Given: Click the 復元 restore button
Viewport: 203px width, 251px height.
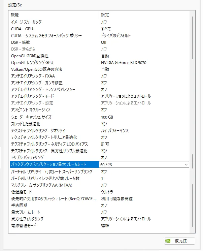Looking at the screenshot, I should click(x=179, y=241).
